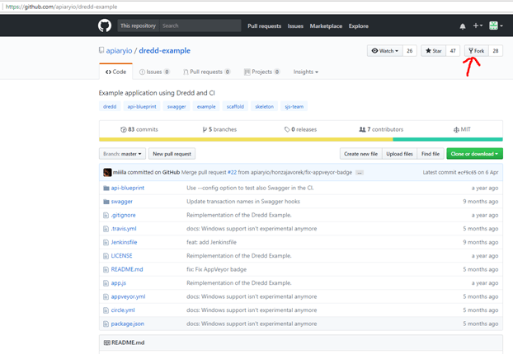Open the Branch: master dropdown

[122, 154]
